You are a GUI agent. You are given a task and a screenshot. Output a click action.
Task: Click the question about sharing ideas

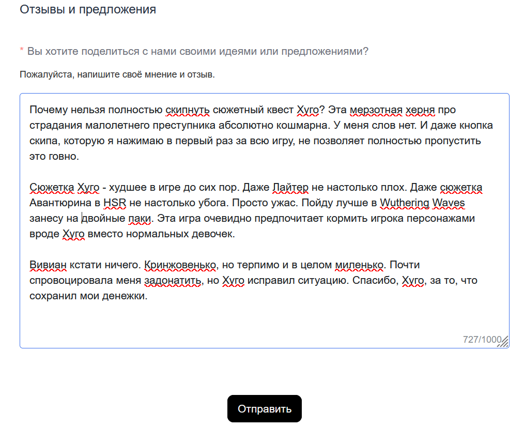tap(197, 51)
